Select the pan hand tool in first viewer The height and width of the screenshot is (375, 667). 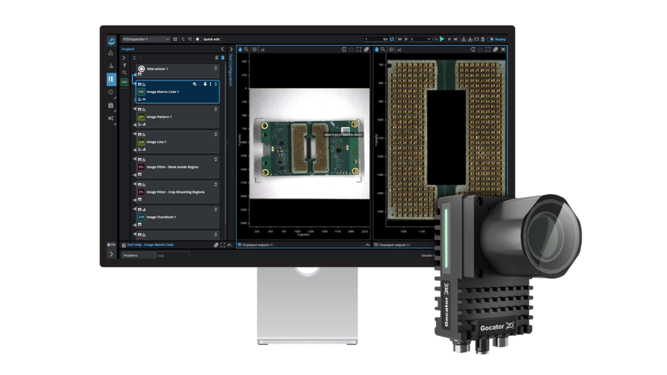point(240,49)
